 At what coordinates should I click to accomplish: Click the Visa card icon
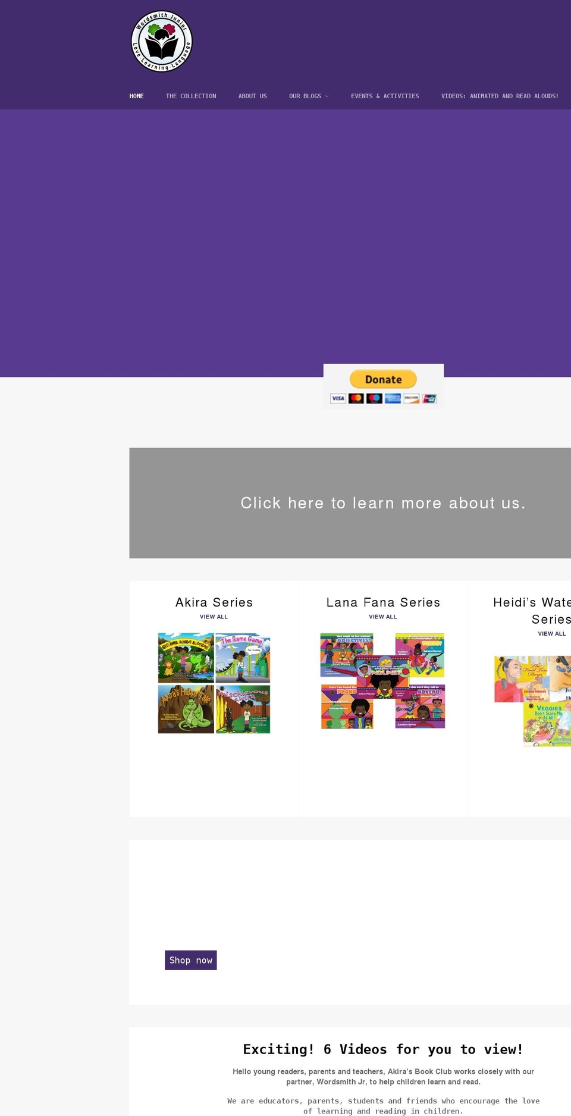point(338,398)
